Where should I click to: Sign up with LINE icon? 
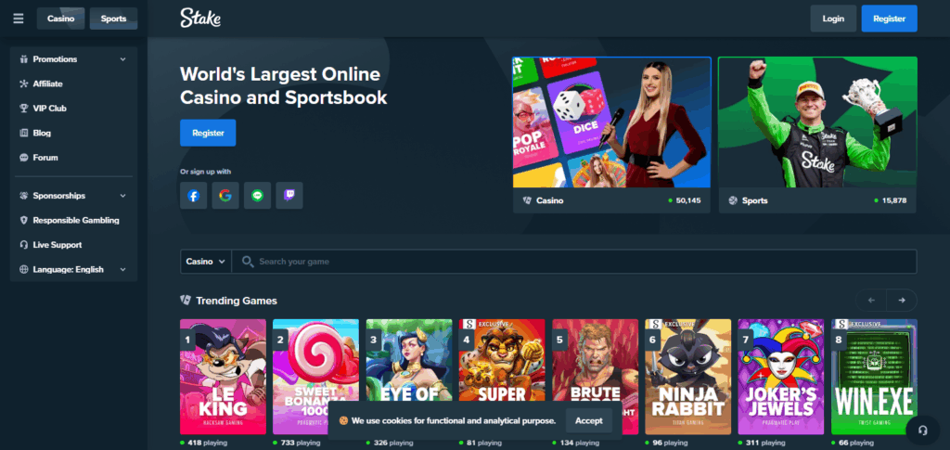click(258, 196)
